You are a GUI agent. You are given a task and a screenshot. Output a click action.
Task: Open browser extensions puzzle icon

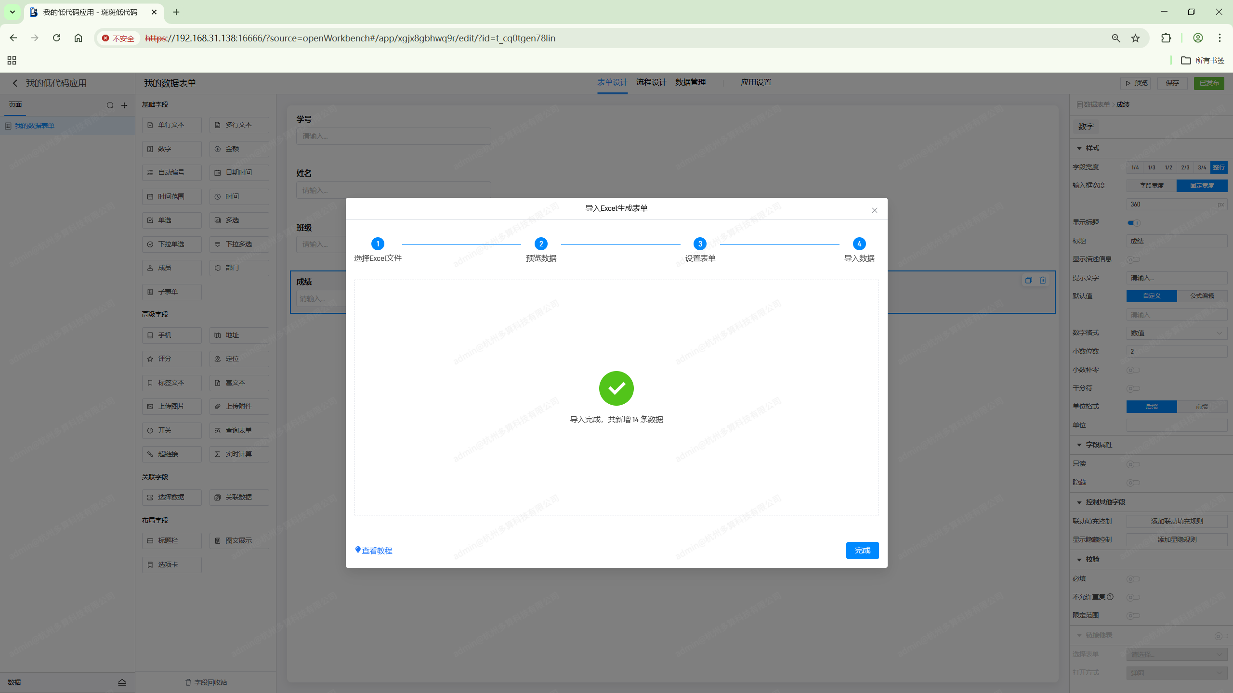[x=1166, y=38]
